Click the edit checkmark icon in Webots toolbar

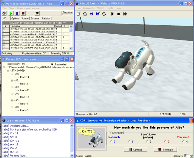(x=98, y=14)
